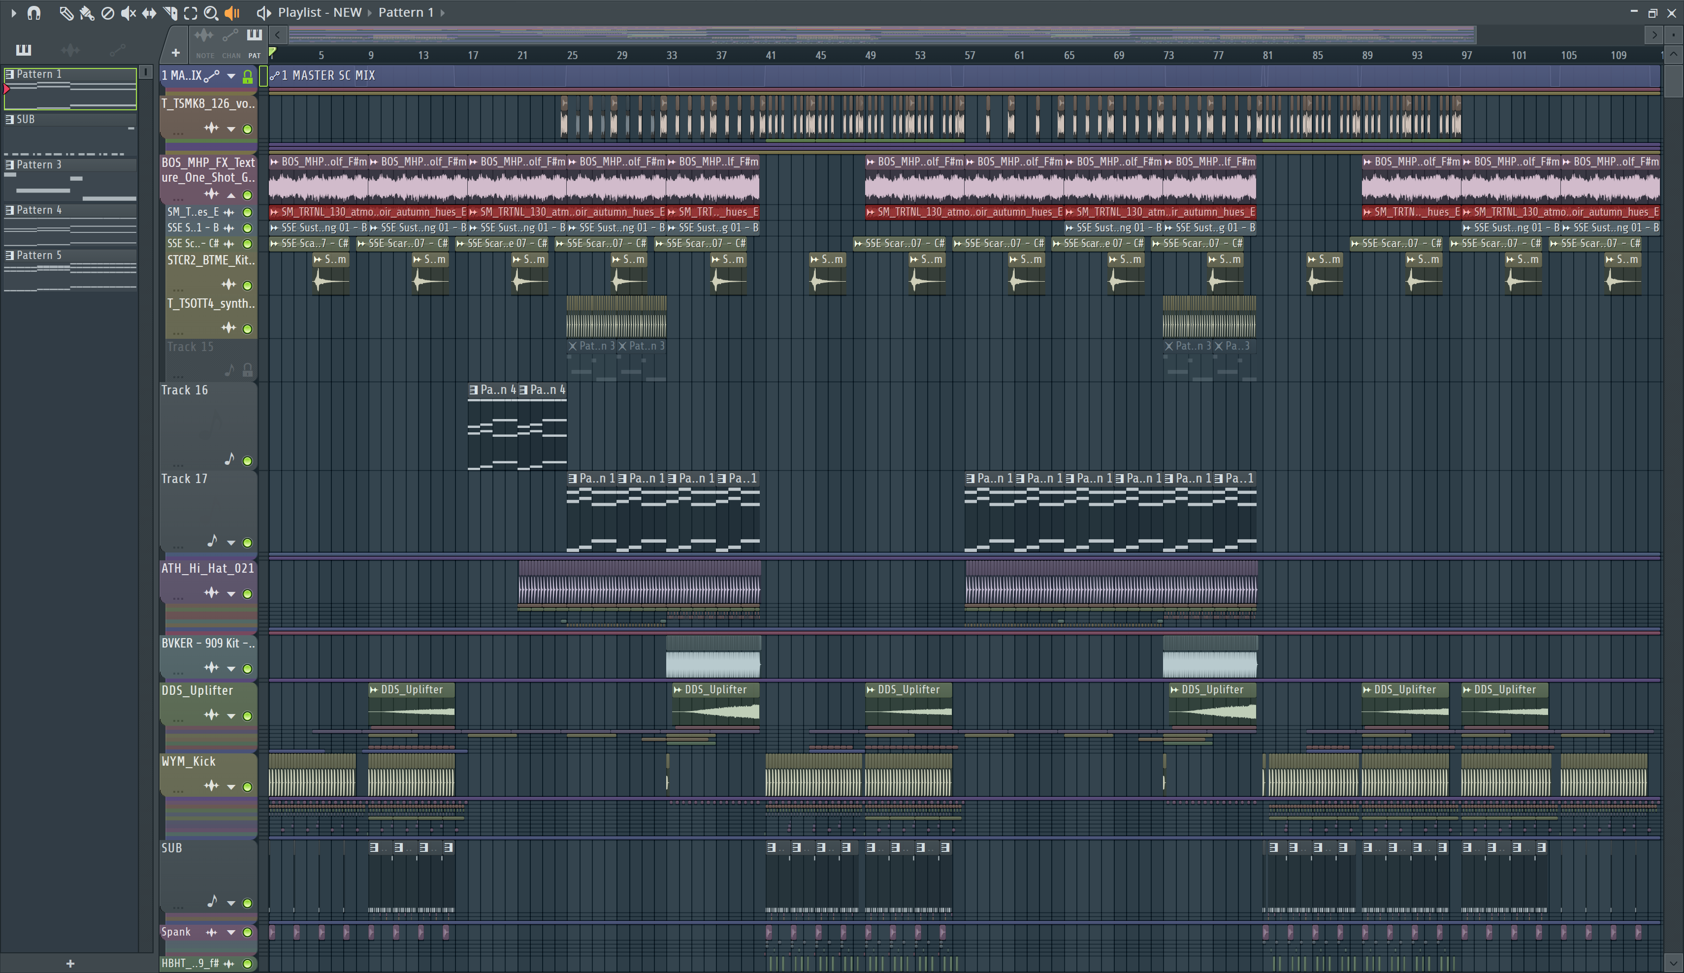This screenshot has height=973, width=1684.
Task: Open dropdown on 1 MA..IX track header
Action: click(231, 76)
